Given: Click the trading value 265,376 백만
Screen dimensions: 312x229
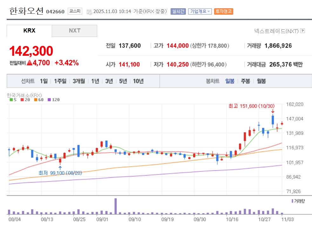Looking at the screenshot, I should point(286,64).
